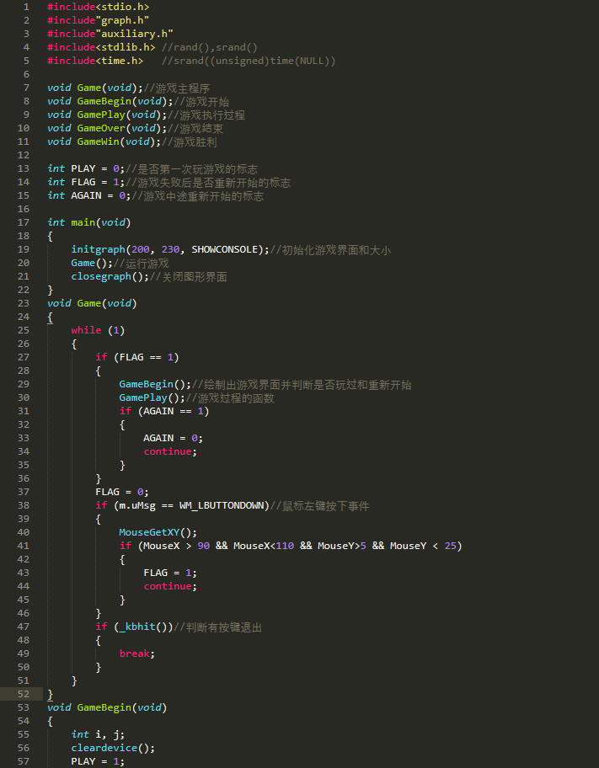Click the continue statement on line 44
This screenshot has height=768, width=599.
click(170, 586)
